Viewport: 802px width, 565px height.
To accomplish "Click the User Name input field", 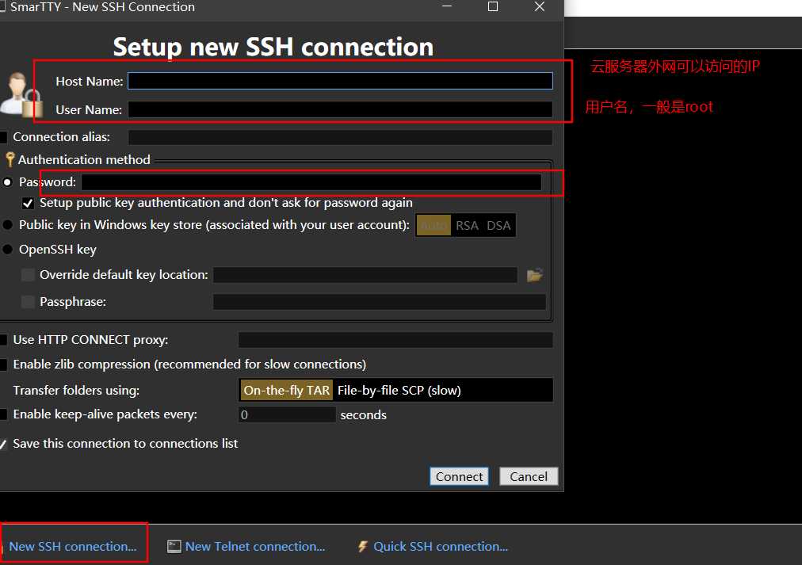I will coord(340,109).
